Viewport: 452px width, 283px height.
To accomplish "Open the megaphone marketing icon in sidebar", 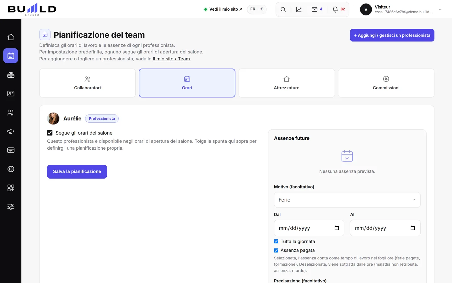I will point(11,131).
